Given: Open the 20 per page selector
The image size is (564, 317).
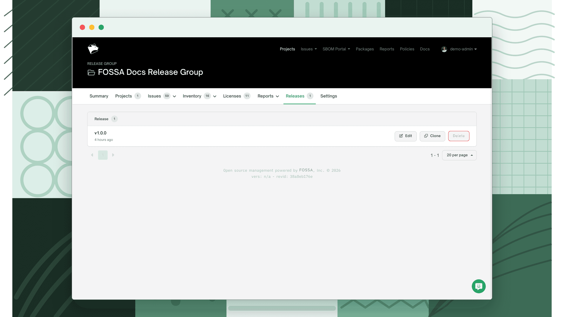Looking at the screenshot, I should [x=459, y=155].
